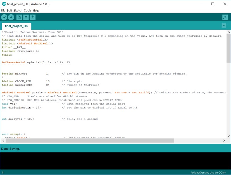Minimize the Arduino window
231x175 pixels.
201,4
